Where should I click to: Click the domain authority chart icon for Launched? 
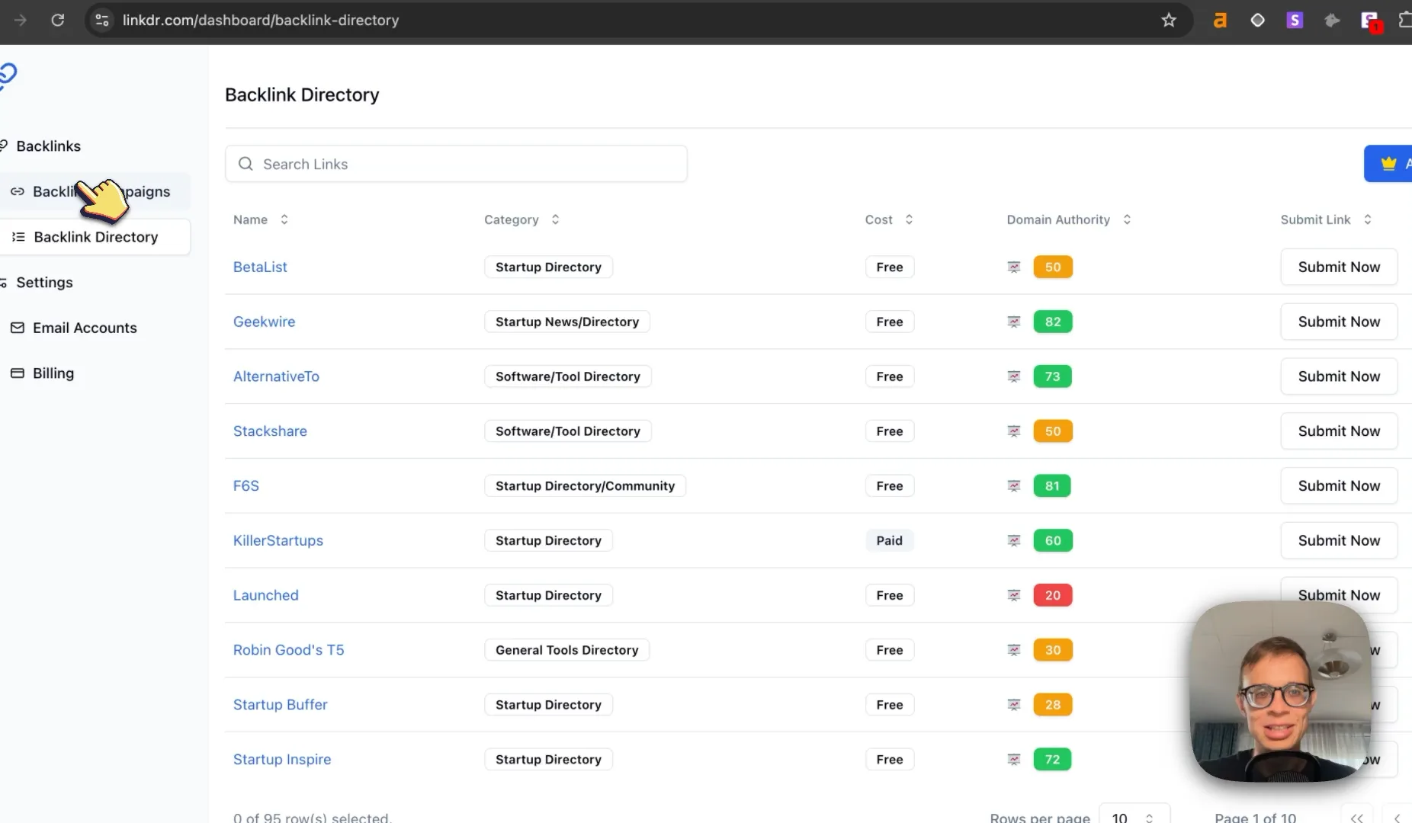click(1014, 596)
